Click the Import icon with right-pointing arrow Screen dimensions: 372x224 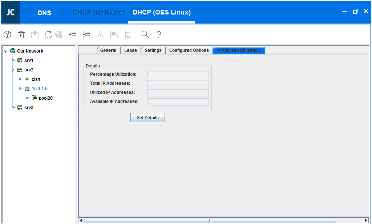pyautogui.click(x=73, y=34)
